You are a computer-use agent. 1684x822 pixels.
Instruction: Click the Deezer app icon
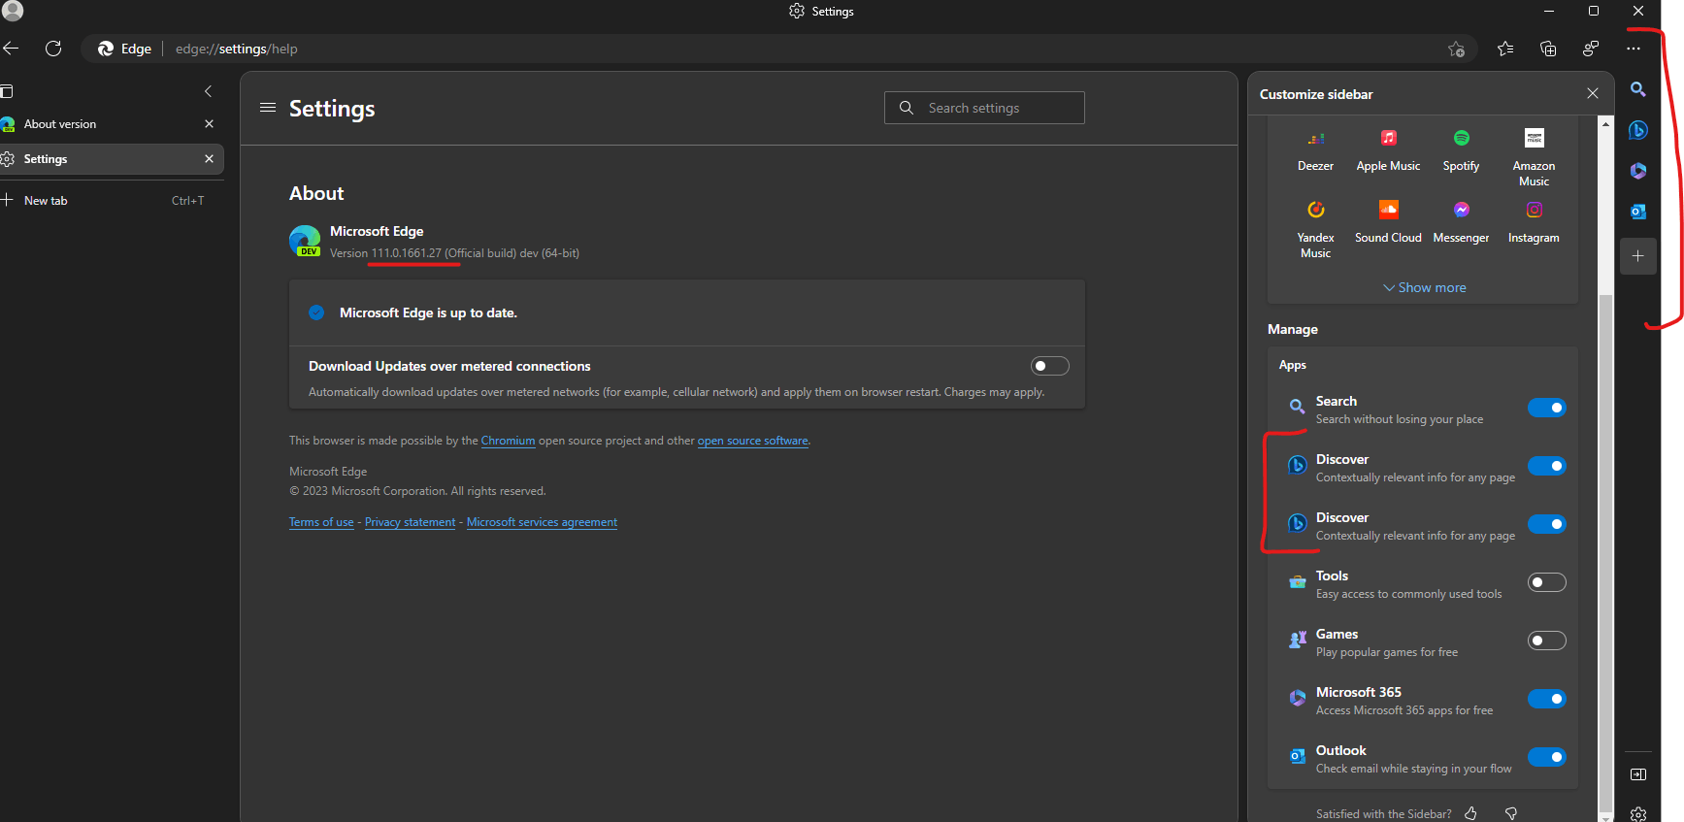click(x=1316, y=139)
